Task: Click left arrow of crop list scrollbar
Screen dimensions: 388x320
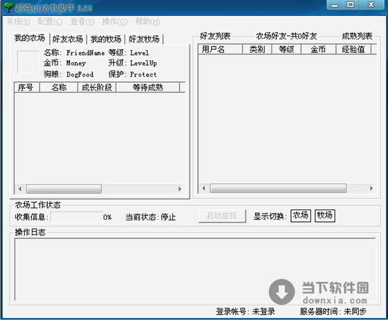Action: [20, 189]
